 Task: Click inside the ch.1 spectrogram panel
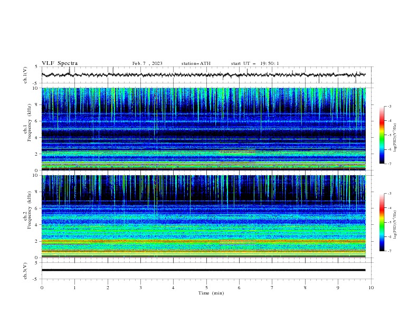pos(203,129)
